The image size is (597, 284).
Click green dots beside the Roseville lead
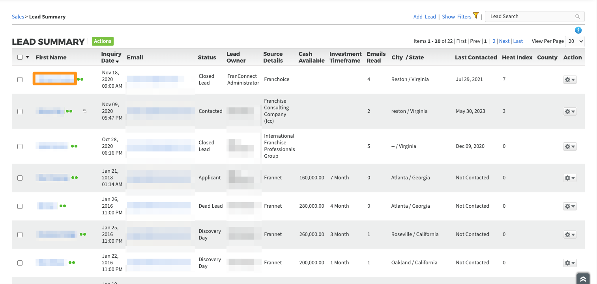tap(83, 234)
